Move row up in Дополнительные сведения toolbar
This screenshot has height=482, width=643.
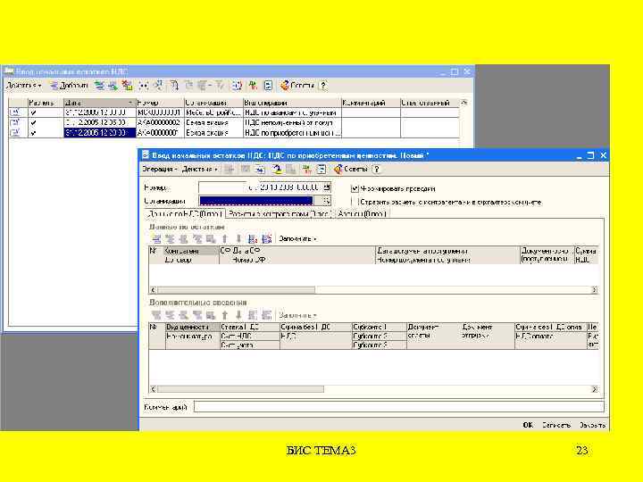coord(225,315)
